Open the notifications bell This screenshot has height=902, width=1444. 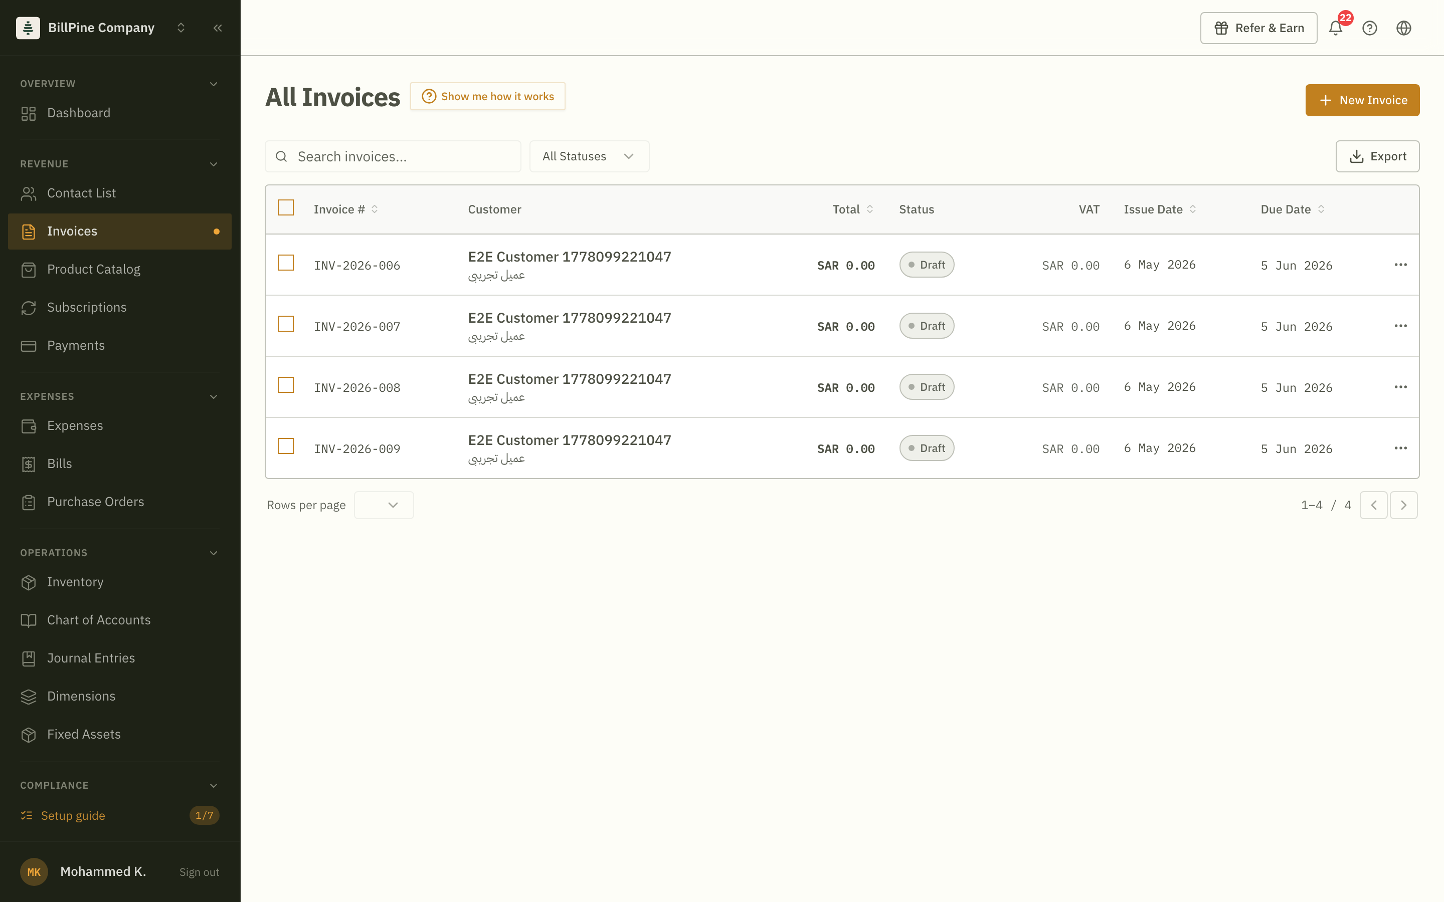[x=1335, y=28]
